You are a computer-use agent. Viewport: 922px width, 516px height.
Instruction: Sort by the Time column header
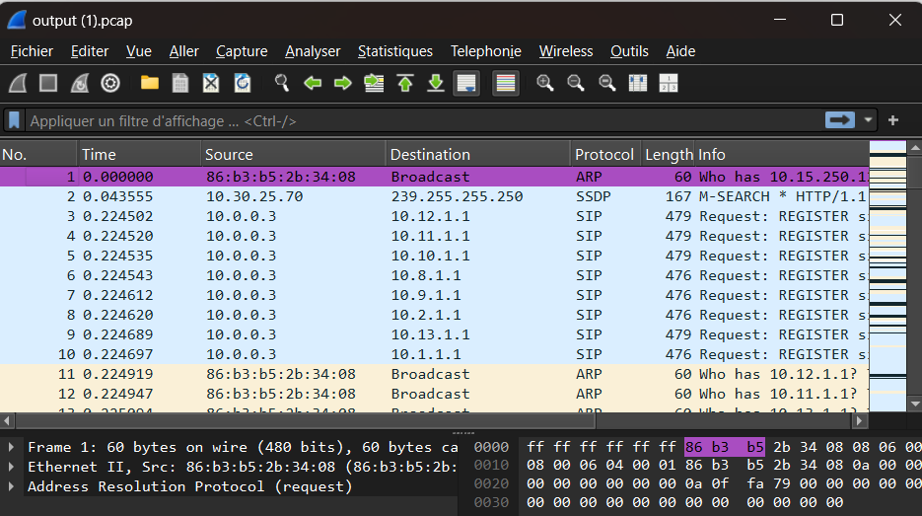[139, 154]
